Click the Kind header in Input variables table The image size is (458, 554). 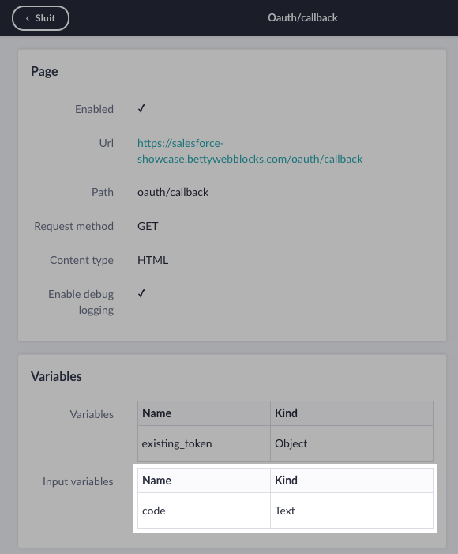point(286,481)
